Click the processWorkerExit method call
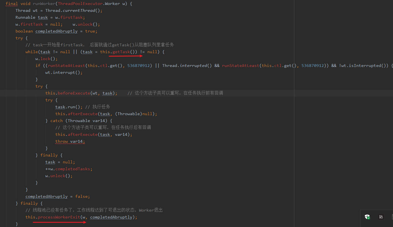Screen dimensions: 393x227 59,217
